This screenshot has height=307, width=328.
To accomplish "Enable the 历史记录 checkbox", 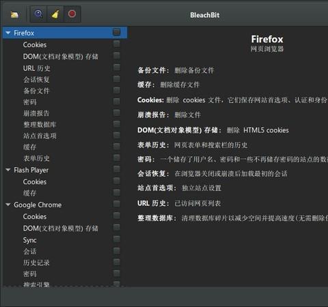I will click(117, 262).
